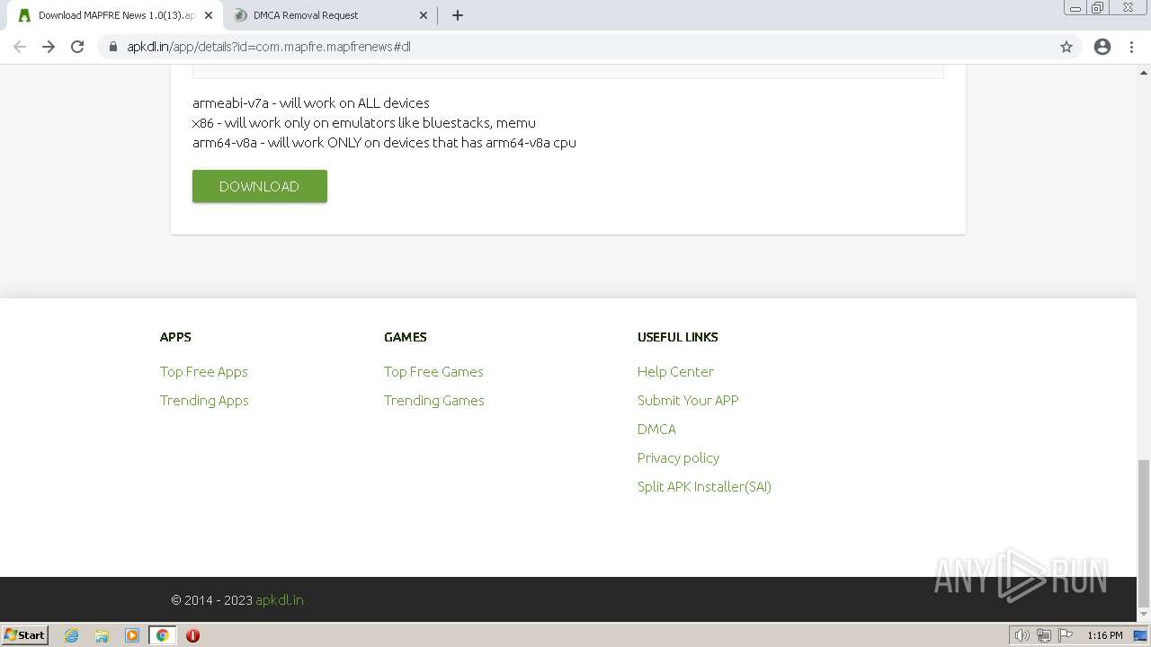Go back to the previous page
1151x647 pixels.
20,47
